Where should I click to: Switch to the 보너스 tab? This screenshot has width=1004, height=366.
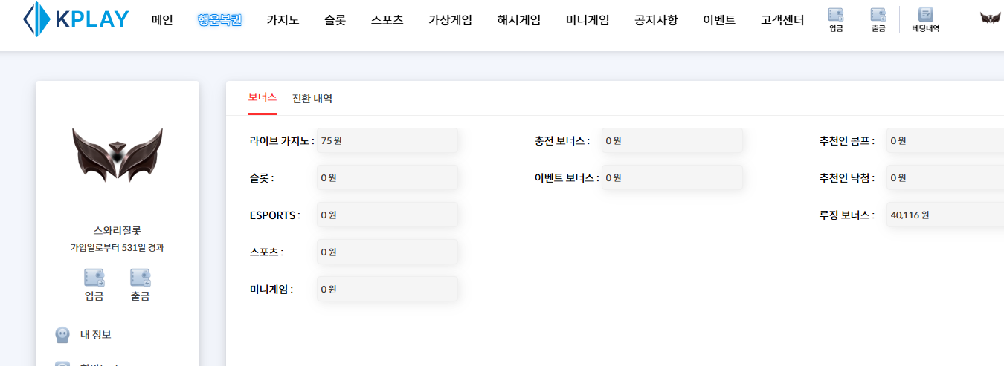[263, 98]
